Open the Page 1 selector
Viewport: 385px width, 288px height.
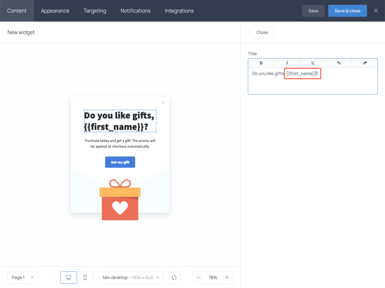pos(22,277)
